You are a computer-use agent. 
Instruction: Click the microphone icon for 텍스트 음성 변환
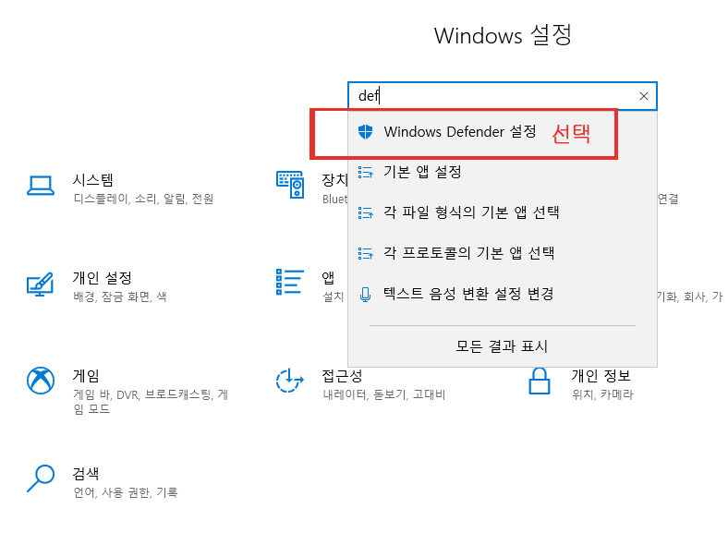click(366, 295)
